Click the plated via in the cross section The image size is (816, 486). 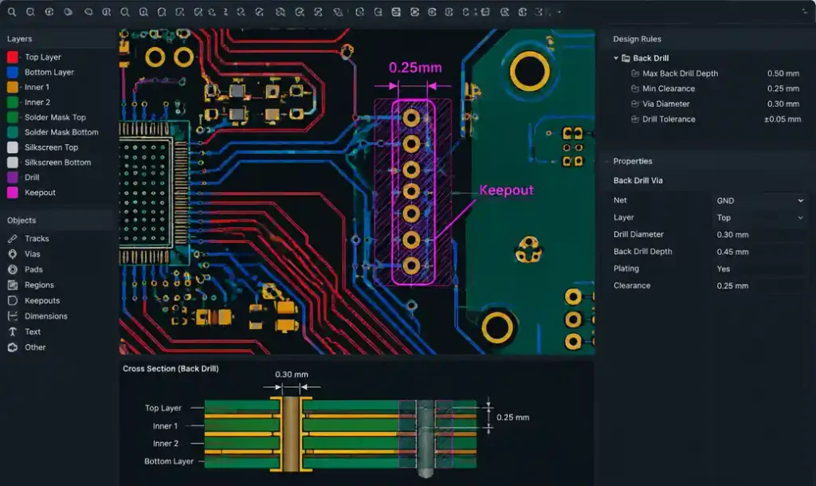coord(291,434)
